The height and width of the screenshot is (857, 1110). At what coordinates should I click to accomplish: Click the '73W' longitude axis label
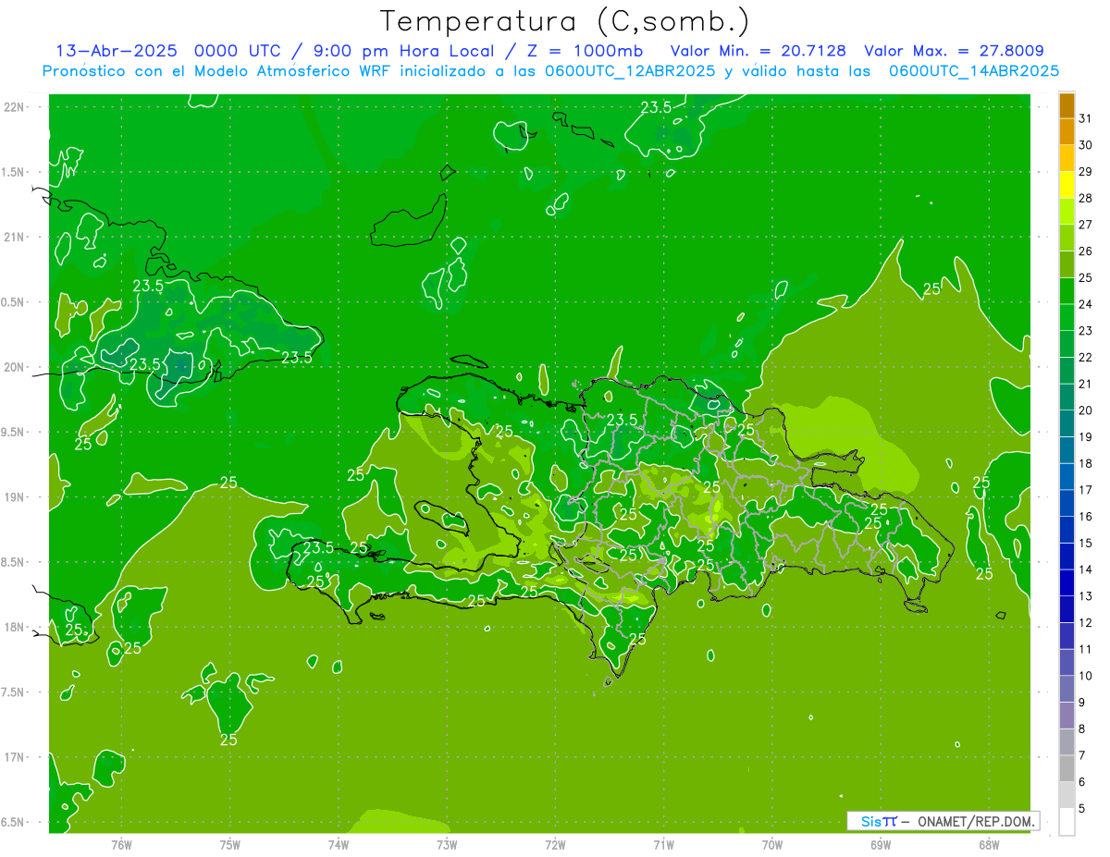(447, 844)
